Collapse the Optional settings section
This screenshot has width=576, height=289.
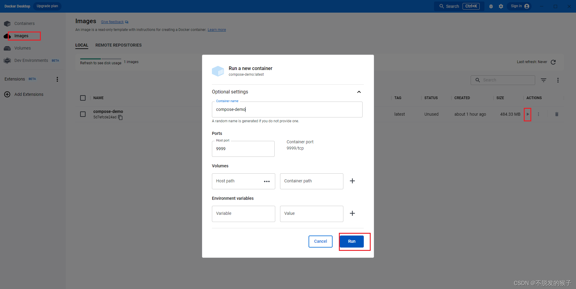[x=359, y=92]
